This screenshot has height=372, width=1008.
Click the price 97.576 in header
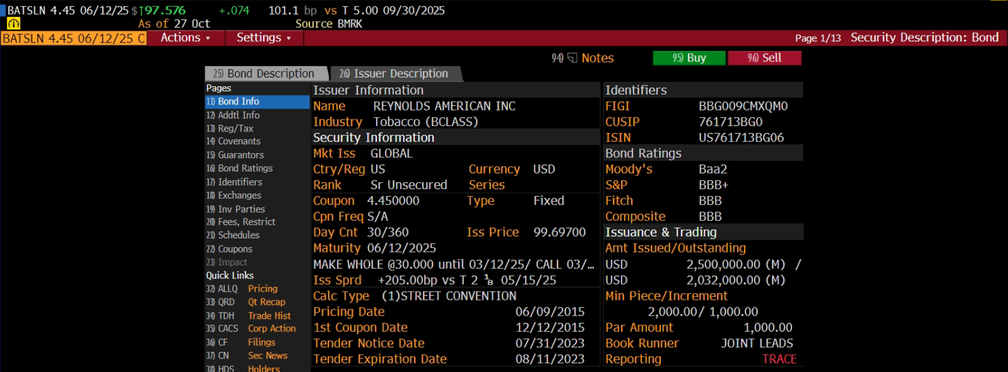[165, 11]
